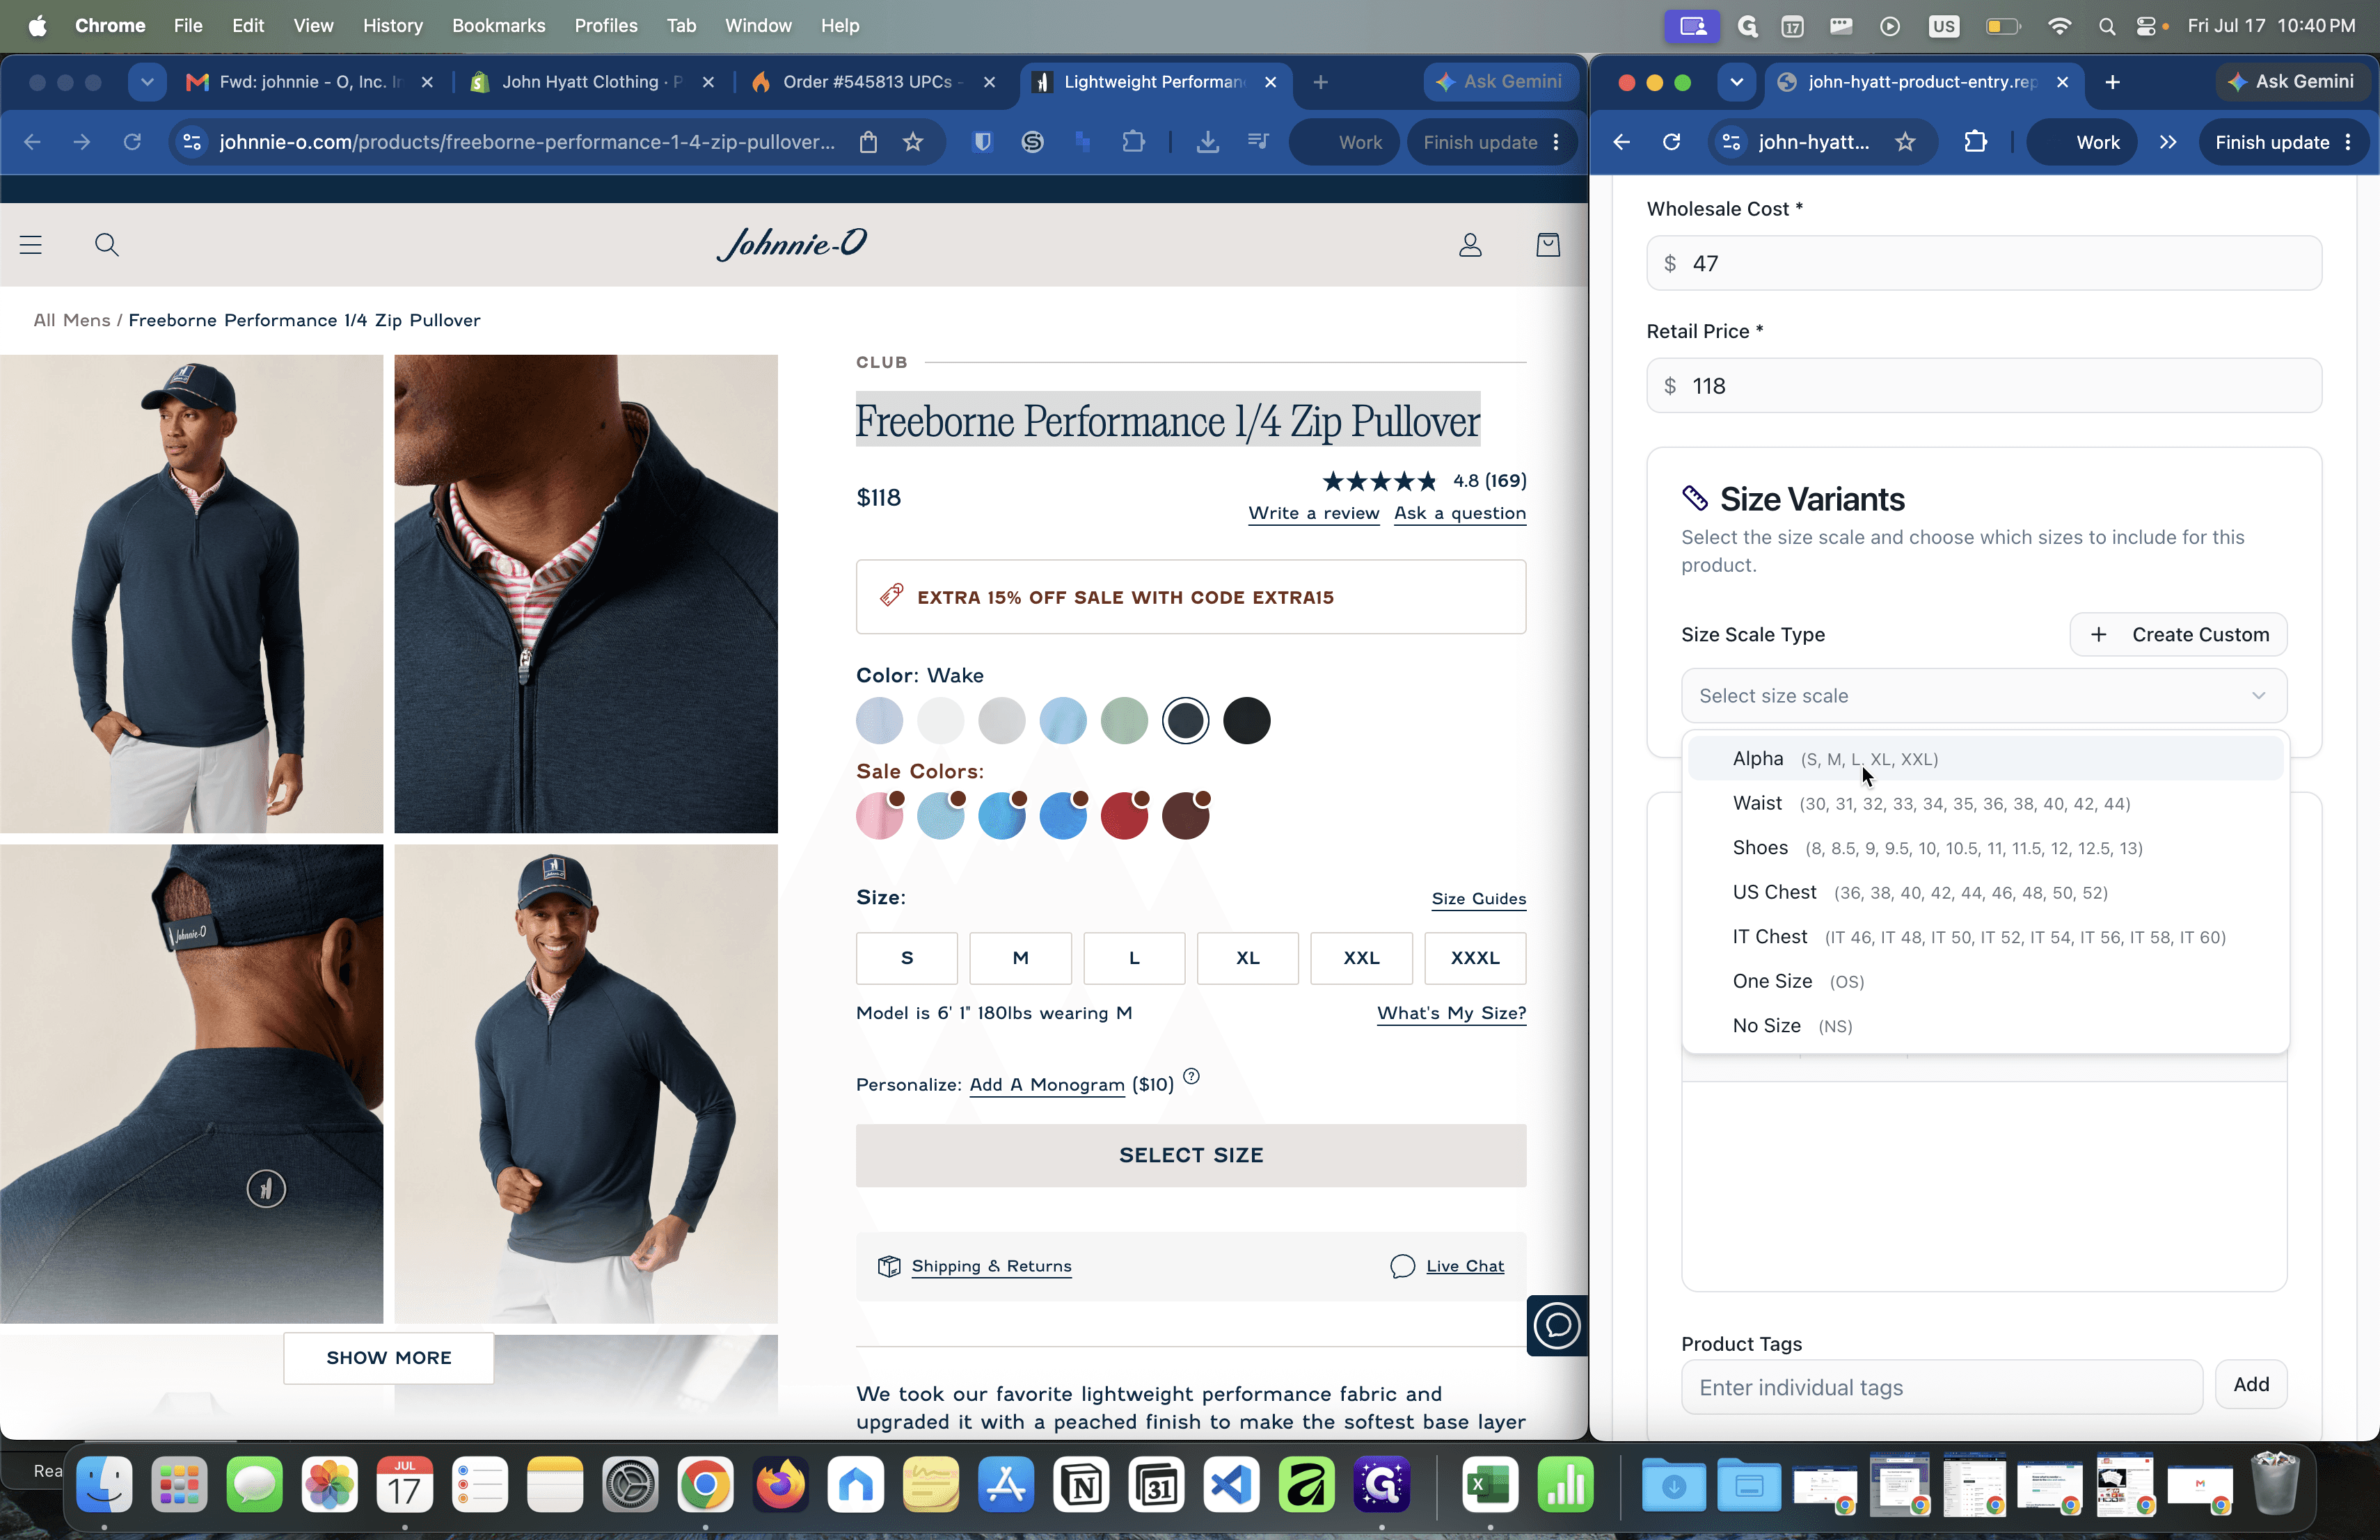This screenshot has height=1540, width=2380.
Task: Choose US Chest size scale option
Action: coord(1986,892)
